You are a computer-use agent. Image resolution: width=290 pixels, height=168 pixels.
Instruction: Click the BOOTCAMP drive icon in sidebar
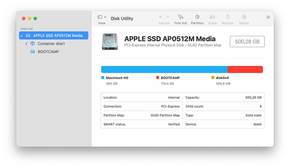(33, 52)
